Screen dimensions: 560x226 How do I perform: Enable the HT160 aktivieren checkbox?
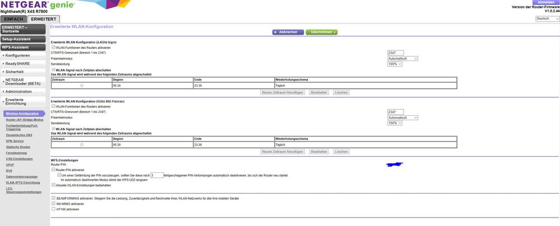tap(53, 209)
